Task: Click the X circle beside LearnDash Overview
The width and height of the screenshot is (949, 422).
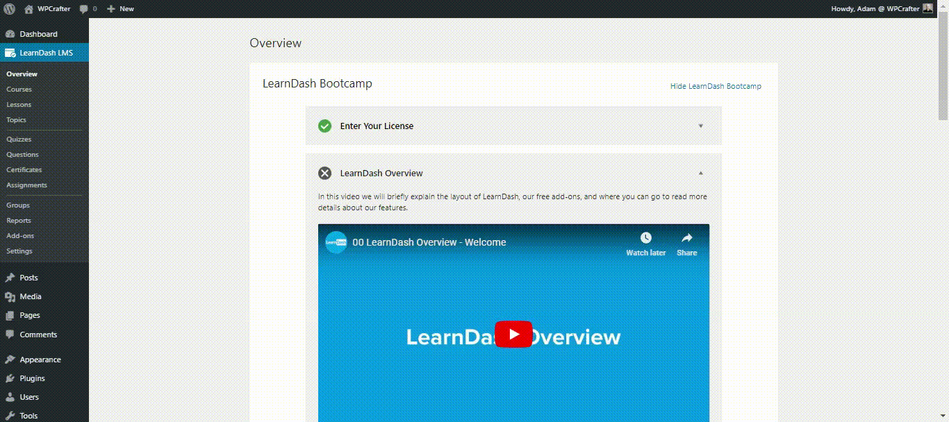Action: (x=324, y=173)
